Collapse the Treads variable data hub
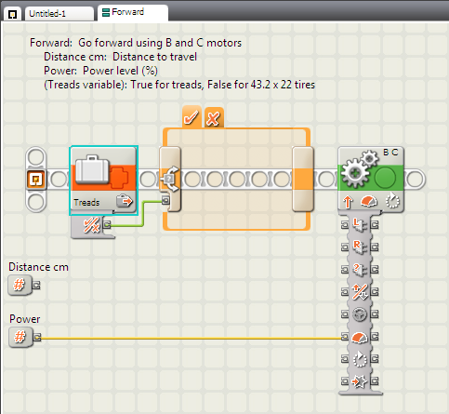This screenshot has width=449, height=414. (92, 212)
